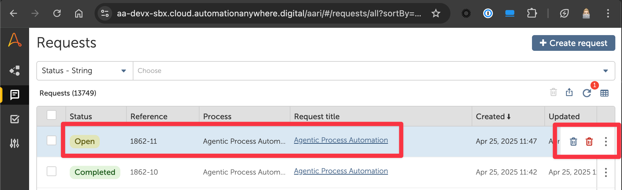Click the blue trash icon on row 1862-11
This screenshot has width=622, height=190.
click(x=574, y=142)
